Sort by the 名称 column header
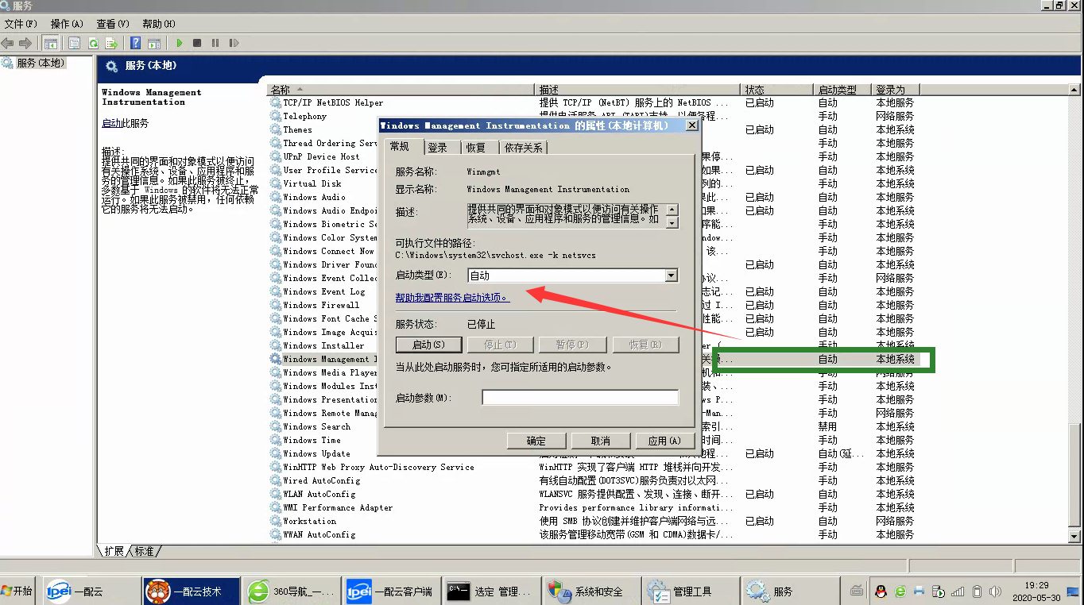Viewport: 1084px width, 605px height. pyautogui.click(x=401, y=90)
